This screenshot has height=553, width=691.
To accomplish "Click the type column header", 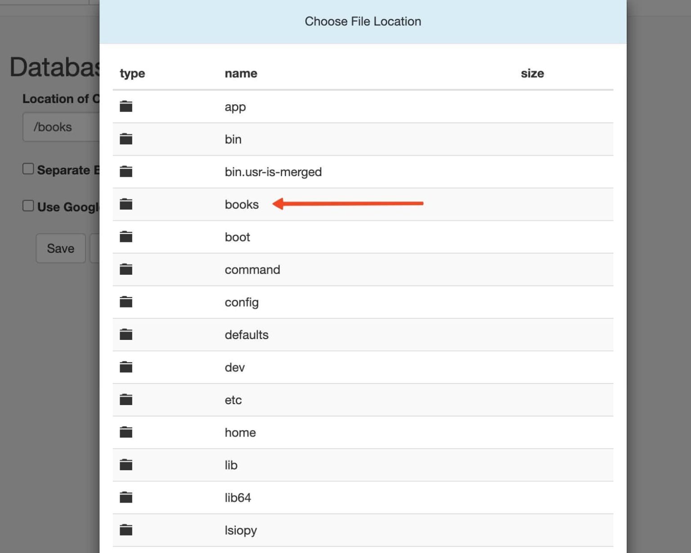I will point(132,73).
